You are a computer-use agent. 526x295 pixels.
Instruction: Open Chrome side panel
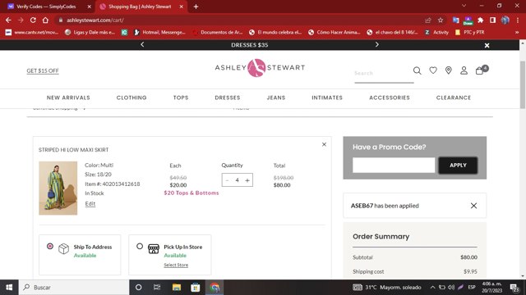coord(492,20)
